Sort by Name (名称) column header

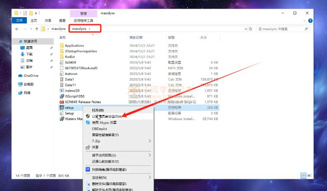pos(63,37)
